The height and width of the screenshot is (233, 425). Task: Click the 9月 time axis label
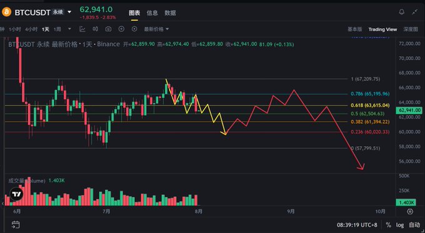291,211
